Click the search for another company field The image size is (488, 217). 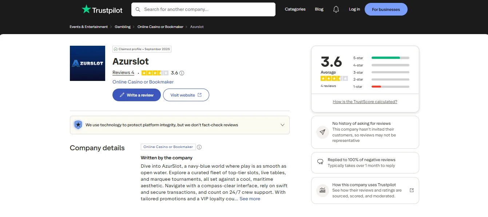coord(203,9)
